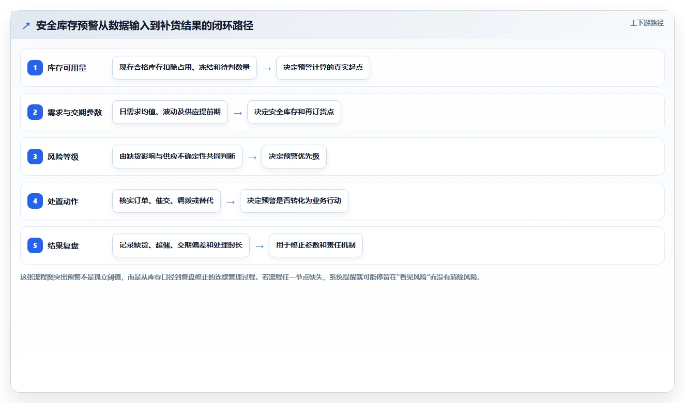The height and width of the screenshot is (403, 685).
Task: Click the box 日需求均值、波动及供应提前期
Action: (x=170, y=112)
